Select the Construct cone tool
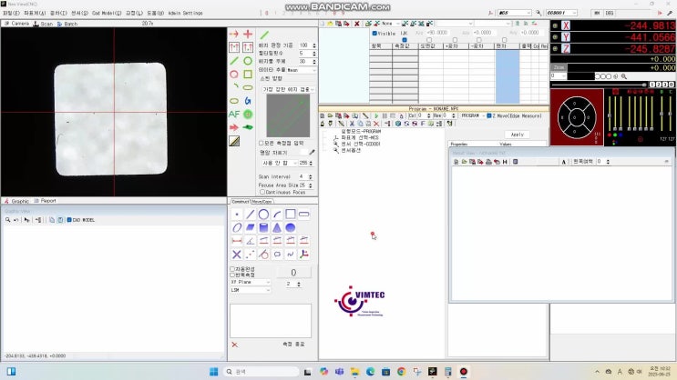Viewport: 677px width, 380px height. (x=277, y=227)
